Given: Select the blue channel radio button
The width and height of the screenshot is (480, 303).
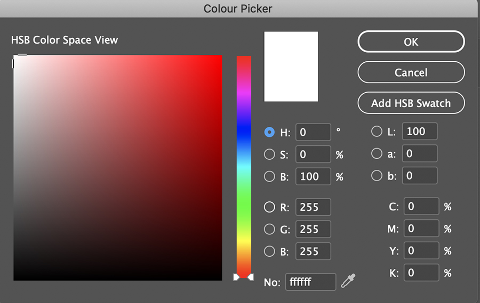Looking at the screenshot, I should click(x=270, y=251).
